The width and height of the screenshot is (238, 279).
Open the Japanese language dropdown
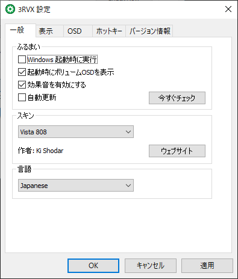(x=76, y=185)
